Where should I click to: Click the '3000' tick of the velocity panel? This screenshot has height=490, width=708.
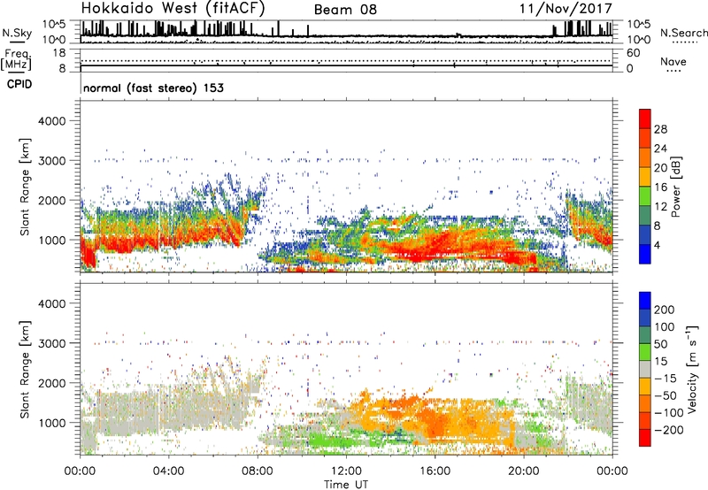pyautogui.click(x=52, y=343)
